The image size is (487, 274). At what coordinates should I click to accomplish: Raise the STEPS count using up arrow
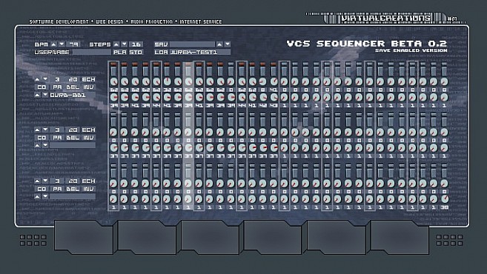(x=116, y=44)
